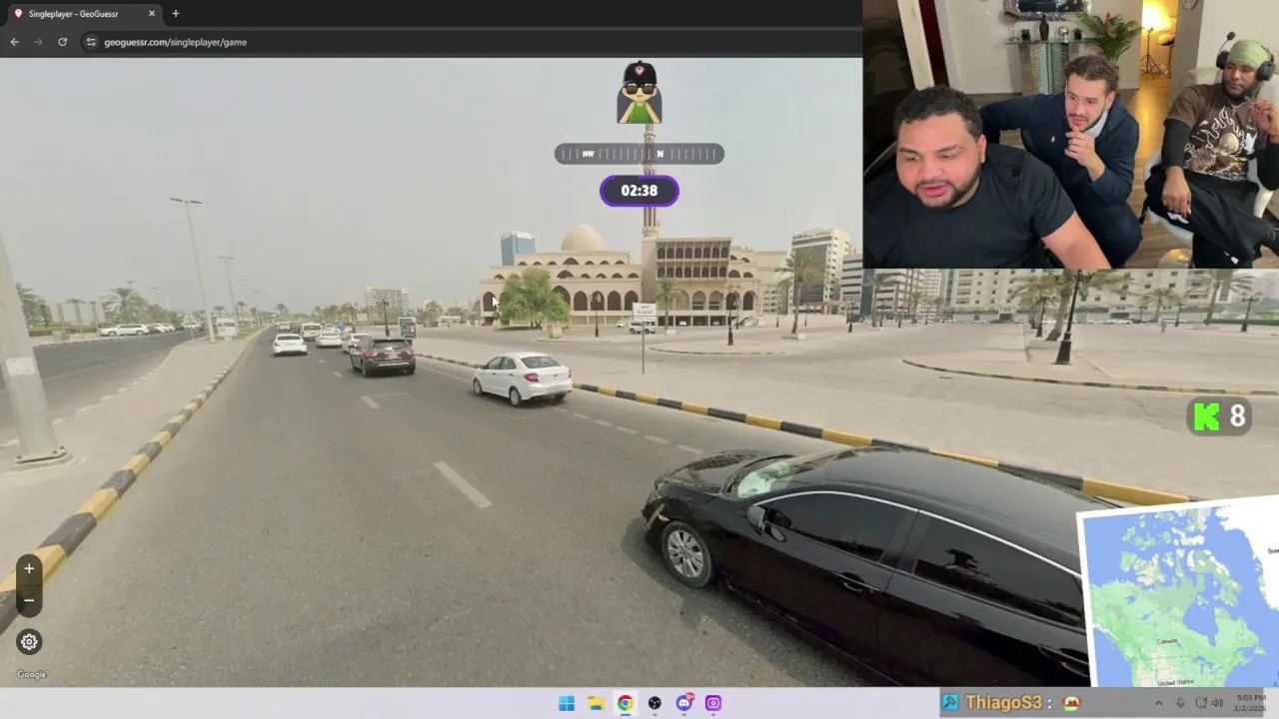The image size is (1279, 719).
Task: Zoom out with the minus button
Action: coord(29,600)
